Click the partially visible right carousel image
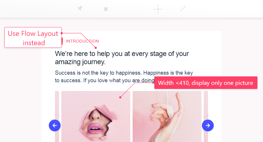Image resolution: width=263 pixels, height=142 pixels. [206, 117]
